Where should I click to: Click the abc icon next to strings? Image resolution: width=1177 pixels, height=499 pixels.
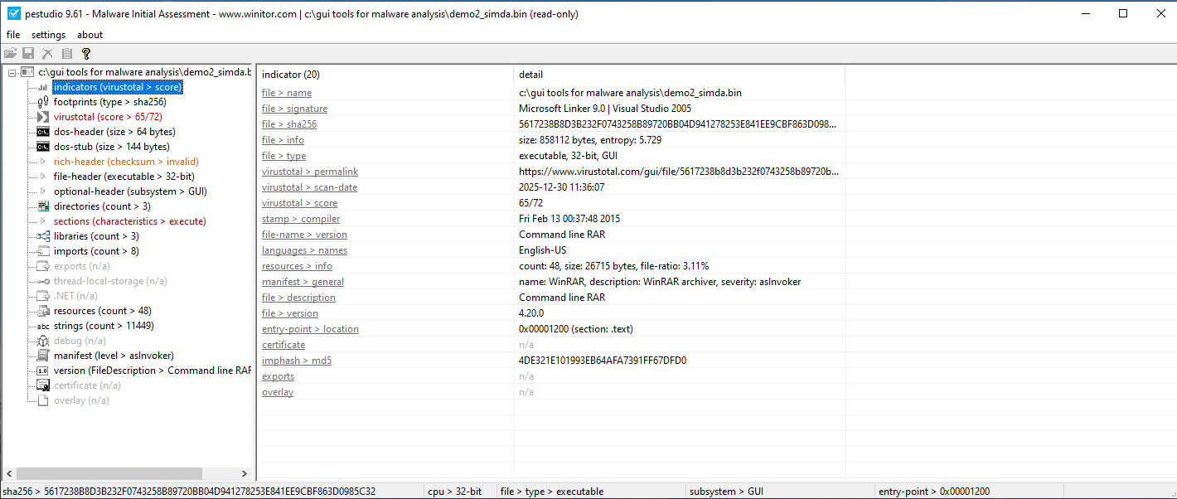point(42,325)
